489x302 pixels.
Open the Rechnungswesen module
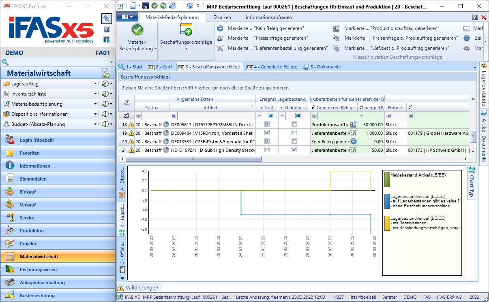click(x=39, y=270)
